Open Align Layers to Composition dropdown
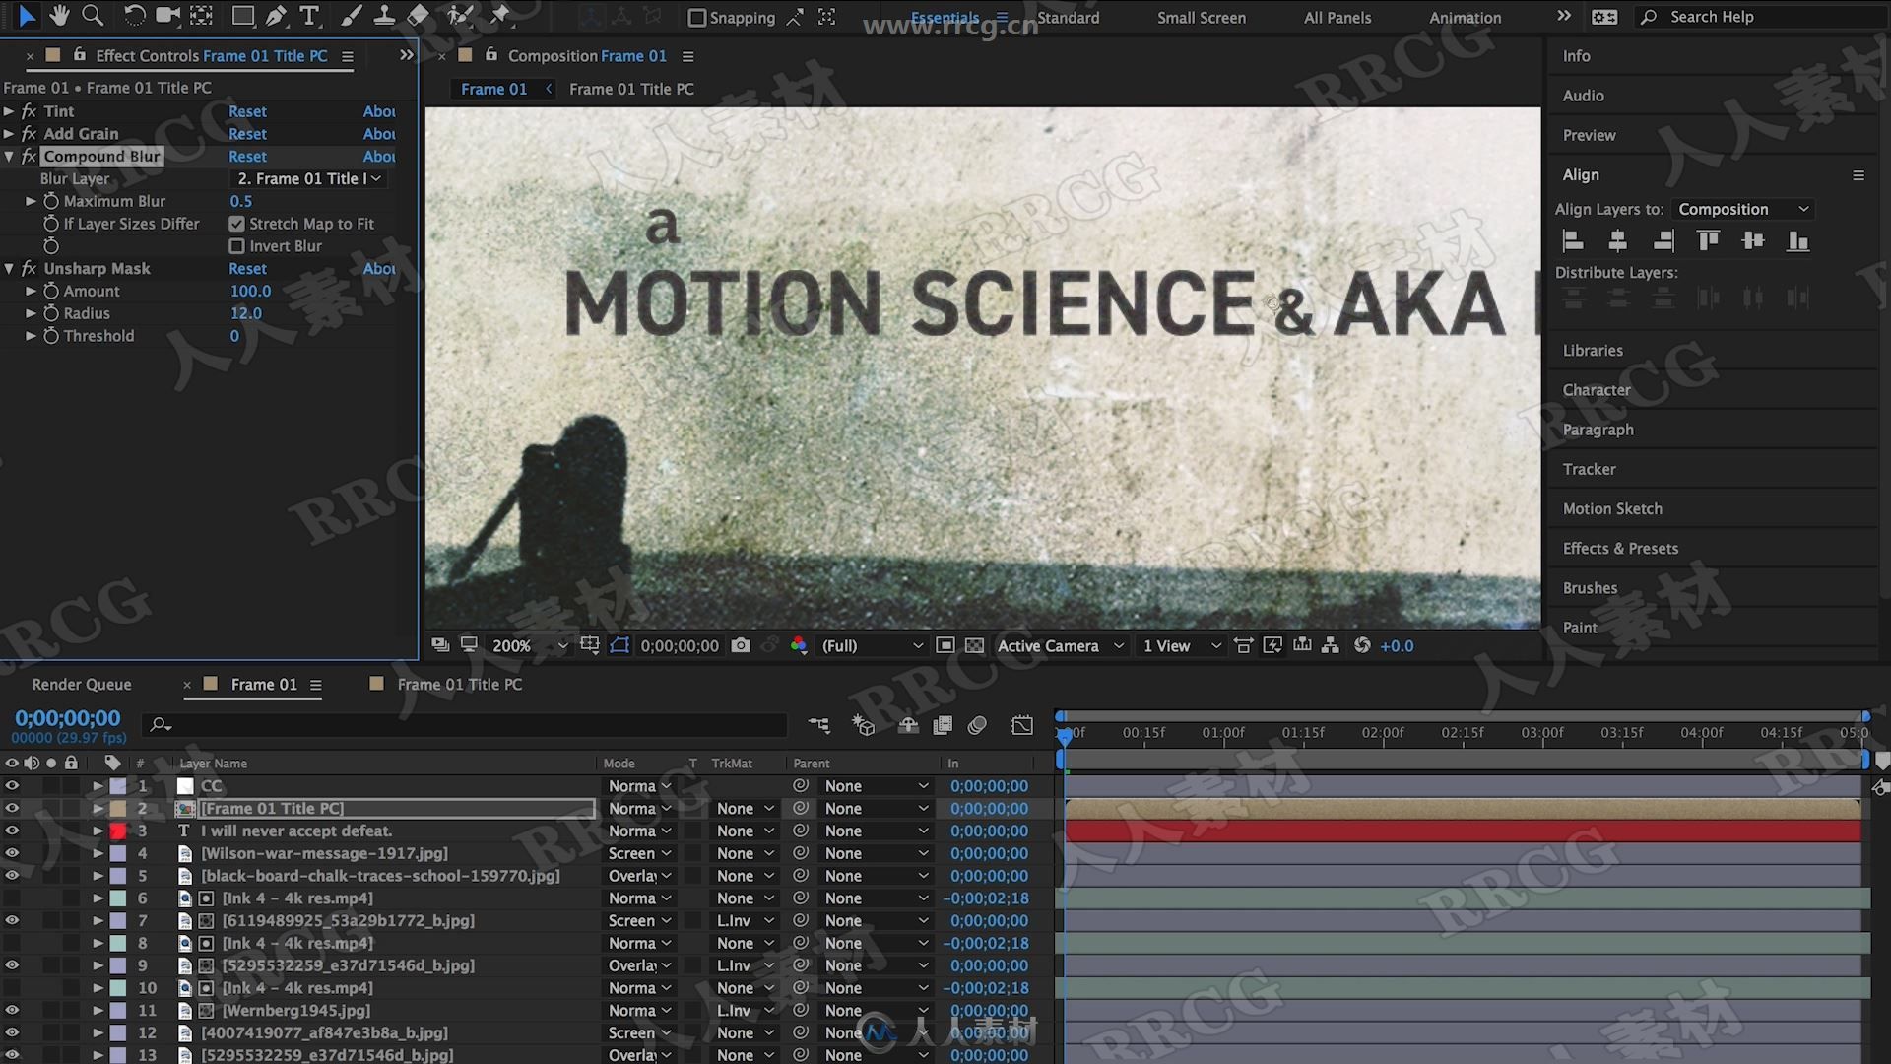 click(x=1742, y=209)
